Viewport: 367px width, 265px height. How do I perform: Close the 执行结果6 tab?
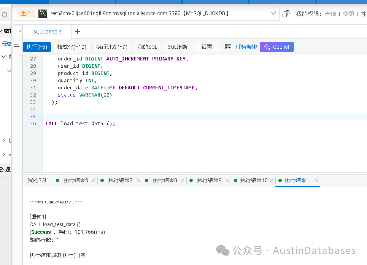(94, 181)
